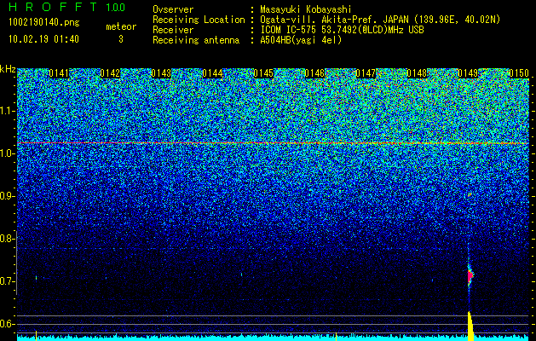Click the red horizontal carrier line
The image size is (536, 341).
point(273,143)
